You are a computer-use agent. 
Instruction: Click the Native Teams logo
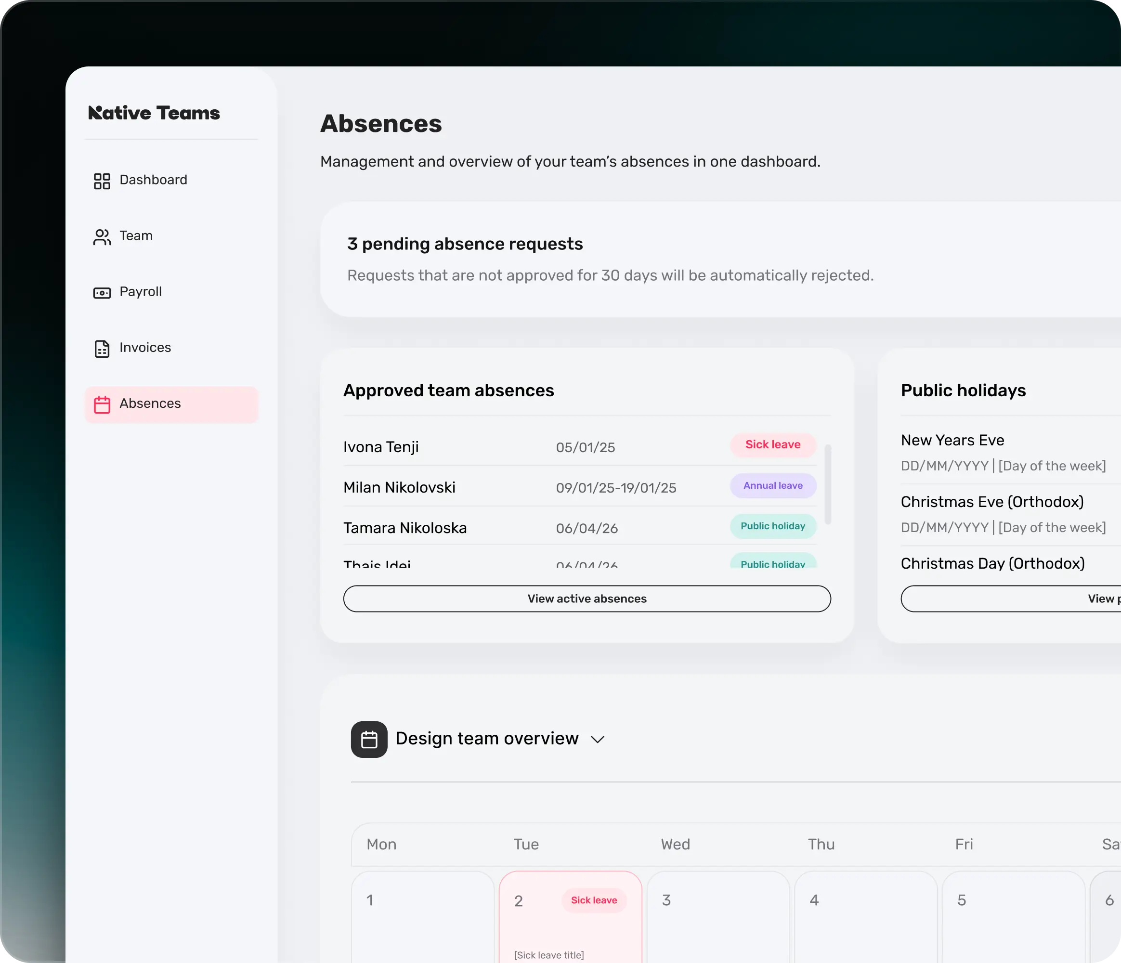154,113
